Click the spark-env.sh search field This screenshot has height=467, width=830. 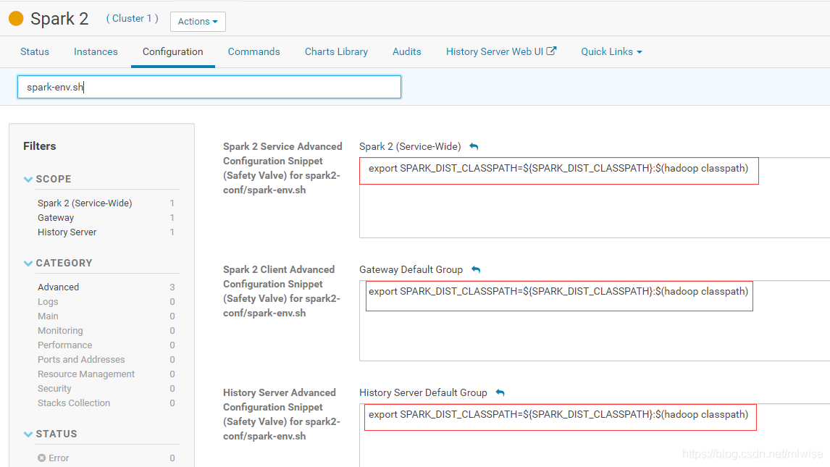pyautogui.click(x=209, y=86)
